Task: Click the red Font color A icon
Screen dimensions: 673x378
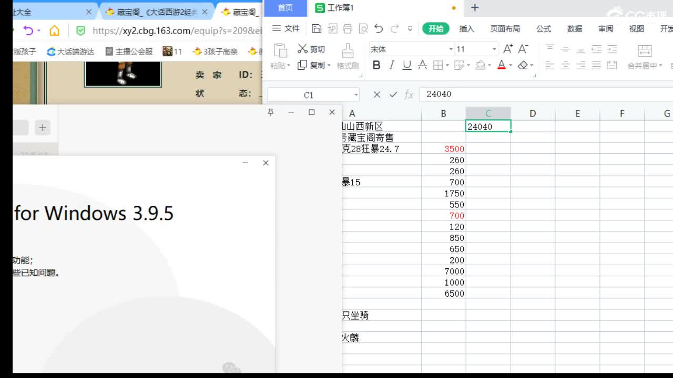Action: point(502,65)
